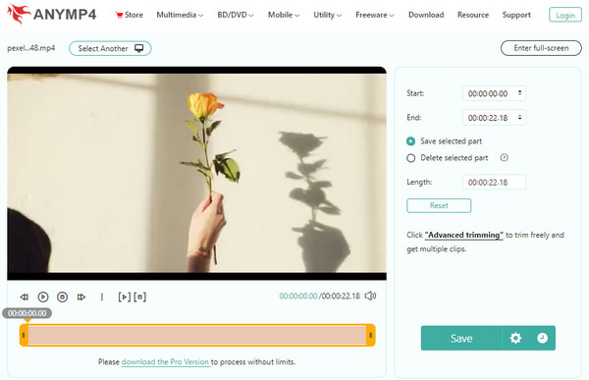Open the Store page
Viewport: 589px width, 380px height.
point(130,15)
